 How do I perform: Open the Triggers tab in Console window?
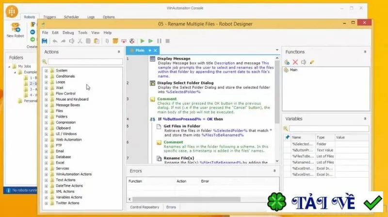pos(49,17)
